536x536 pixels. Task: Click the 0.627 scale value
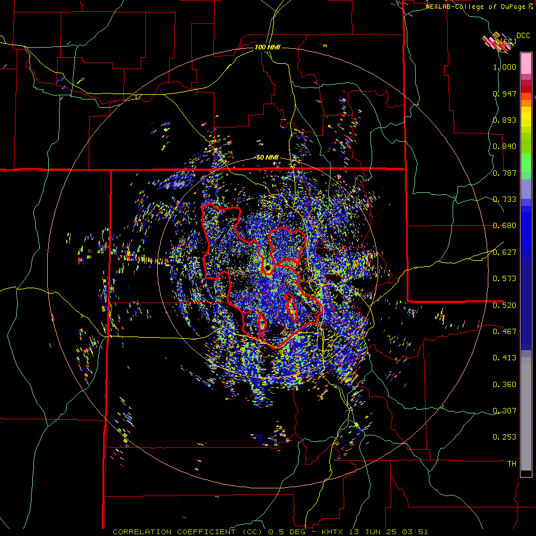click(504, 253)
